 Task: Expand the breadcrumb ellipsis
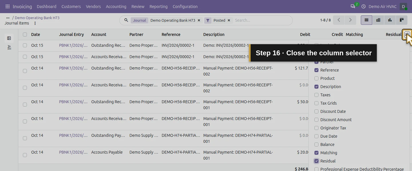(8, 18)
